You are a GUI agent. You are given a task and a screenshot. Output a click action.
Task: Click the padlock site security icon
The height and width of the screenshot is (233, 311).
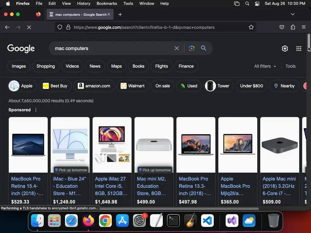[x=68, y=27]
